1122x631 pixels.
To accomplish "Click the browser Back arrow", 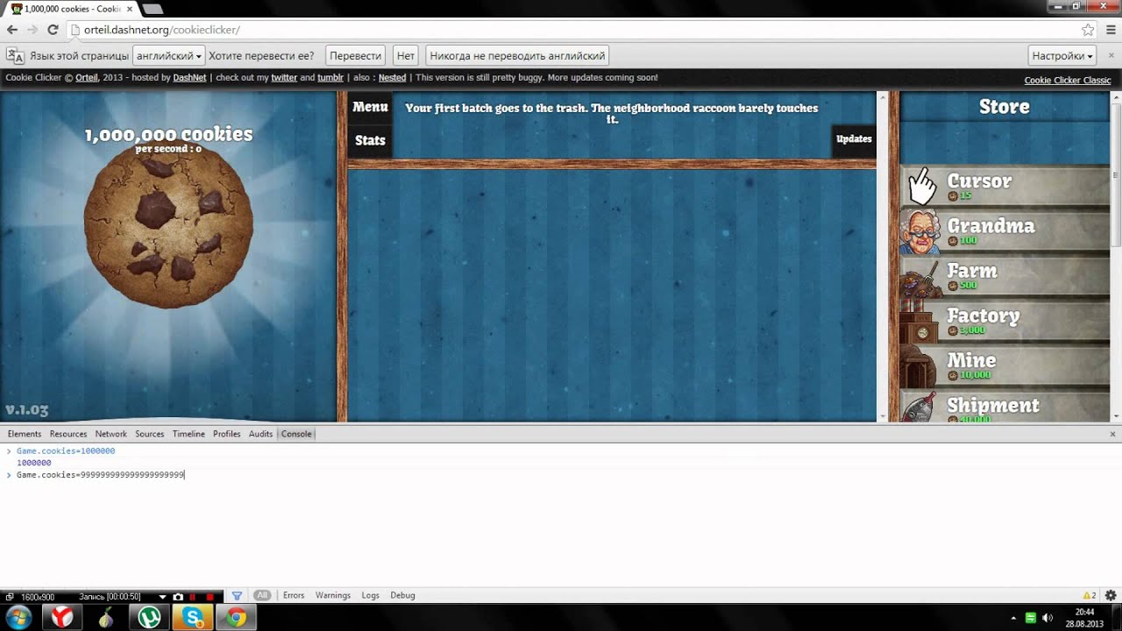I will coord(12,30).
